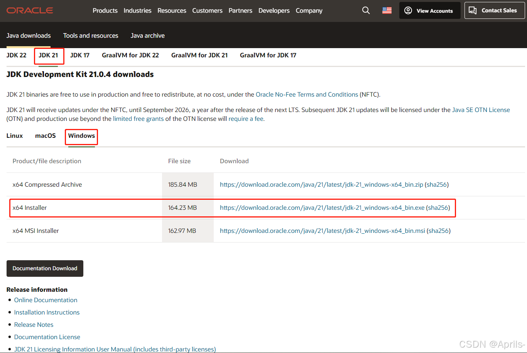Open the search magnifier icon
This screenshot has width=527, height=353.
366,10
